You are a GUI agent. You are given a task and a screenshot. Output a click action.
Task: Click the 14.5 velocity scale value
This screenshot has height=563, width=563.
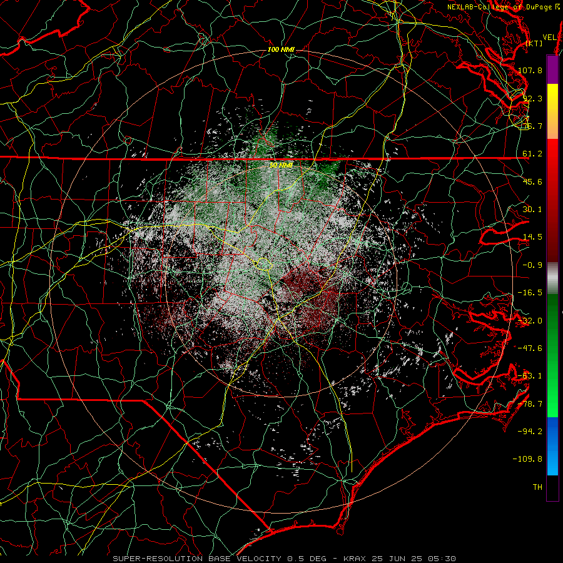(x=532, y=237)
